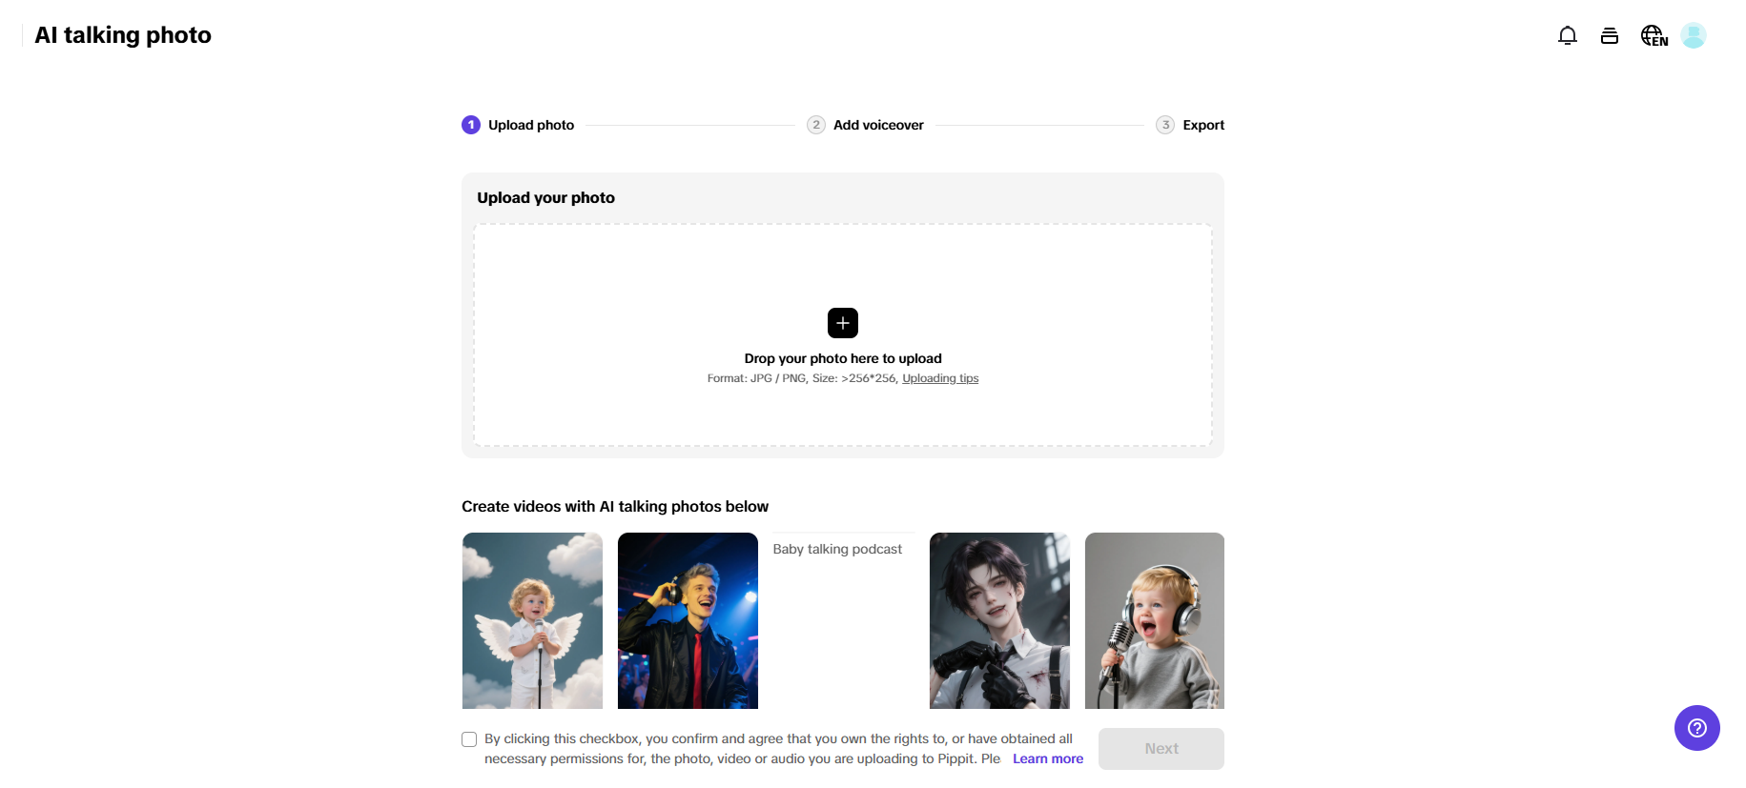Click the stacked credits icon
Screen dimensions: 1746x788
[x=1610, y=36]
